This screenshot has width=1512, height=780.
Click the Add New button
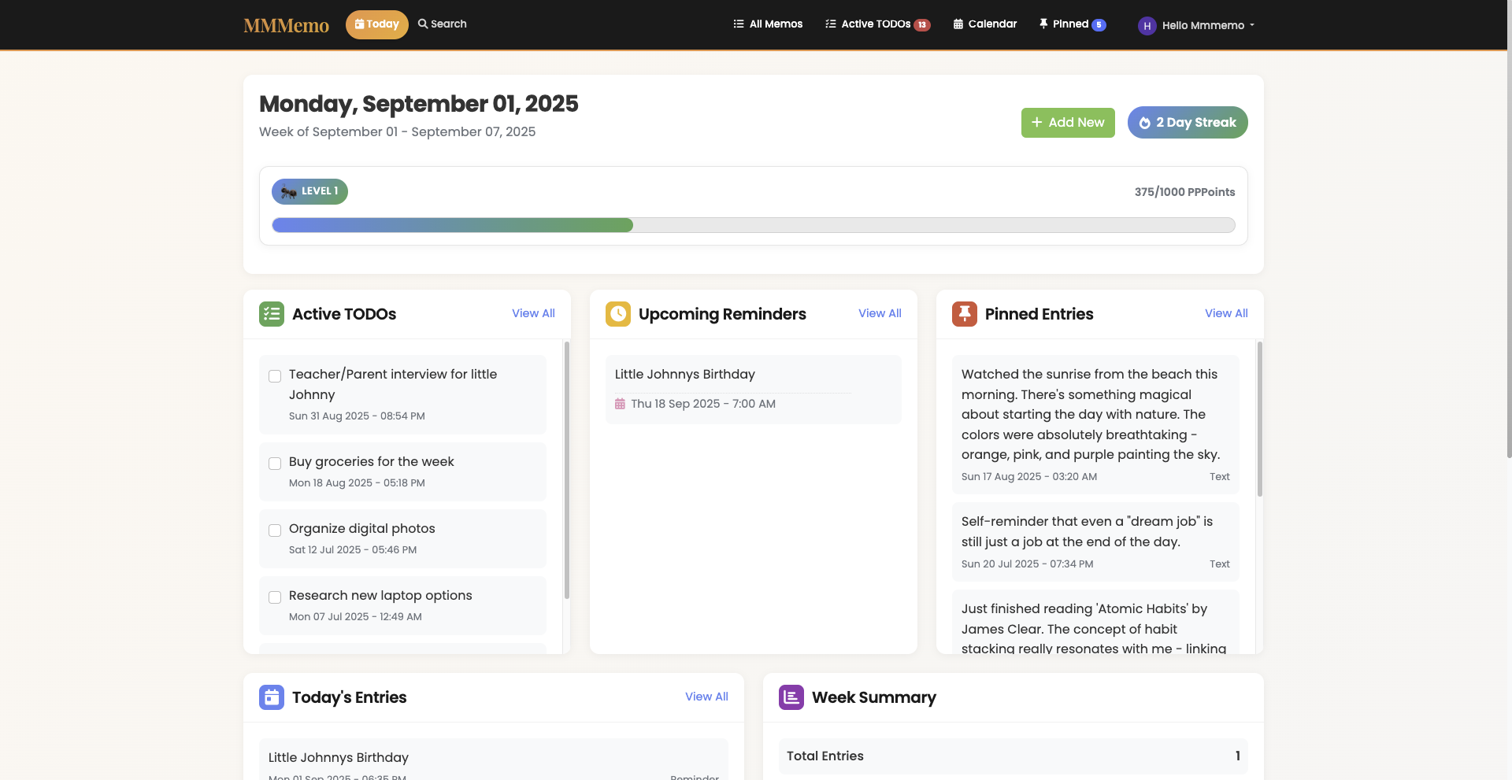[1068, 123]
